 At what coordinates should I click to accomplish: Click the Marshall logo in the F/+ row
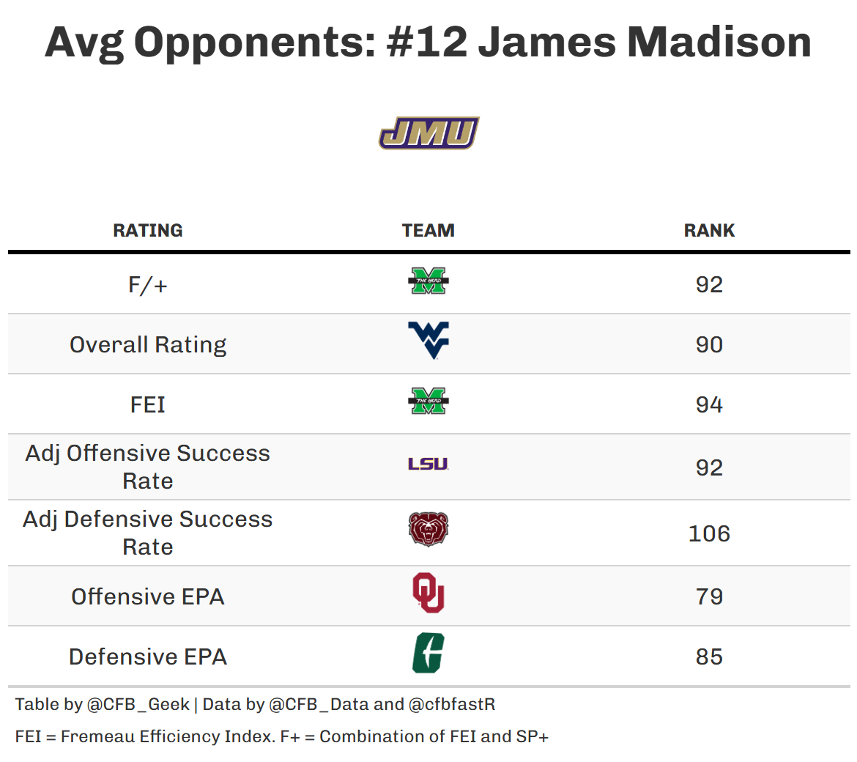pos(428,281)
